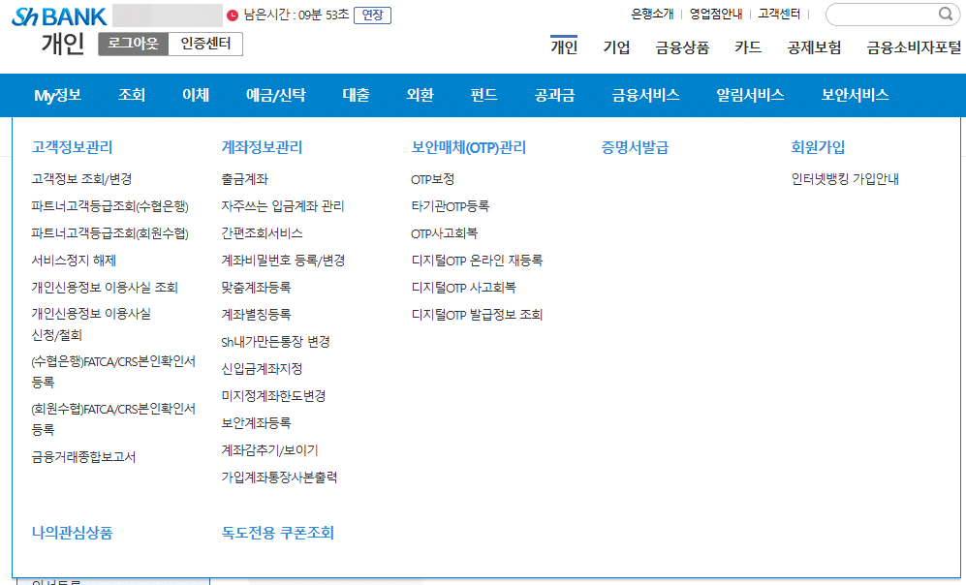Extend session with 연장 button
This screenshot has width=966, height=585.
(x=372, y=15)
